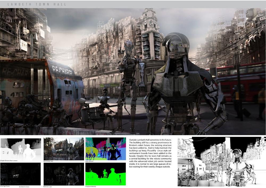Click the green Foreground Identity thumbnail

pyautogui.click(x=105, y=174)
